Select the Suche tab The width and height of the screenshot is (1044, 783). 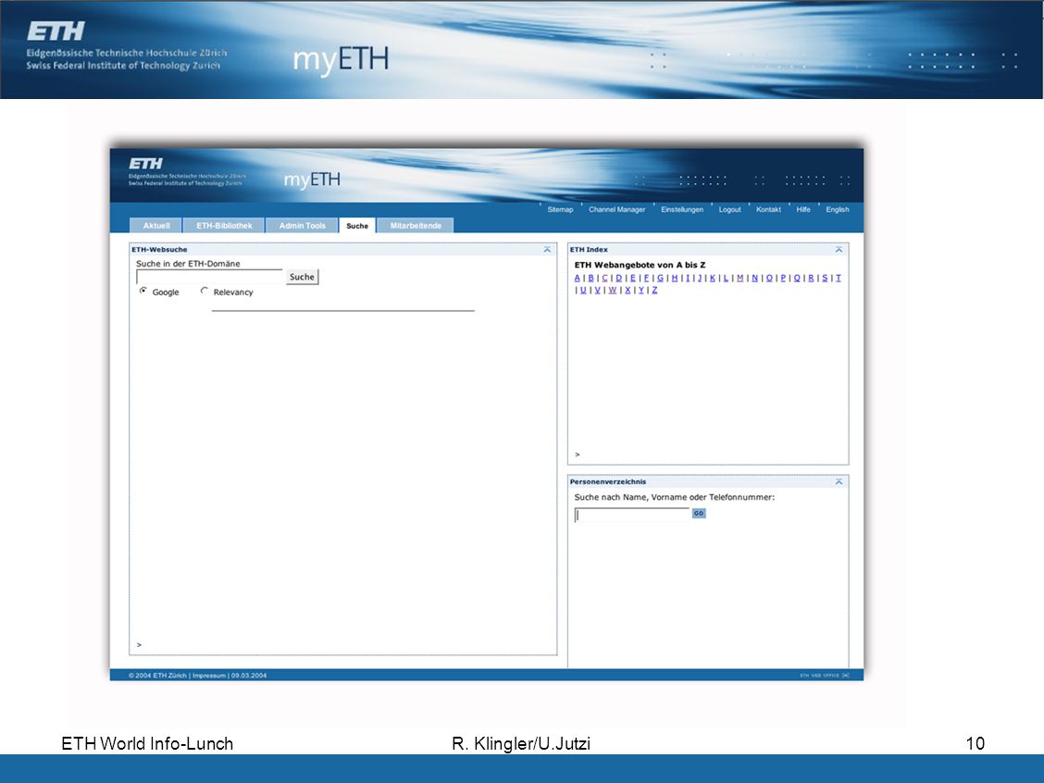(357, 226)
